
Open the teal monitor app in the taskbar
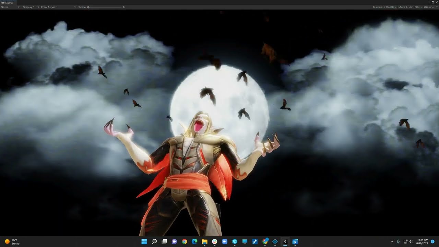coord(235,242)
